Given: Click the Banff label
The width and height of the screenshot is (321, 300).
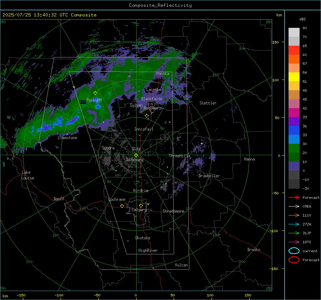Looking at the screenshot, I should (59, 199).
